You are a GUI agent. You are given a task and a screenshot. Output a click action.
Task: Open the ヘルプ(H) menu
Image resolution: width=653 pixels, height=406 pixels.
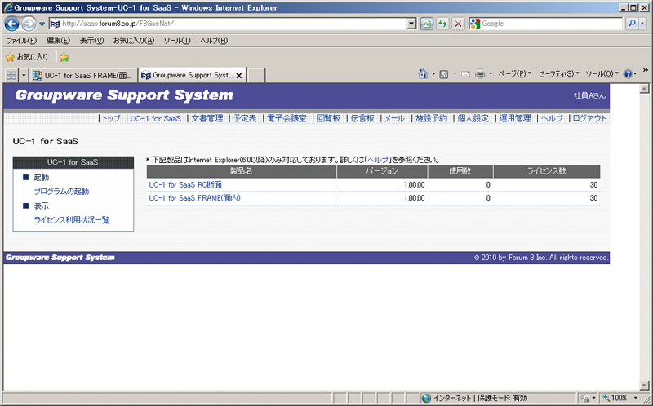[214, 40]
